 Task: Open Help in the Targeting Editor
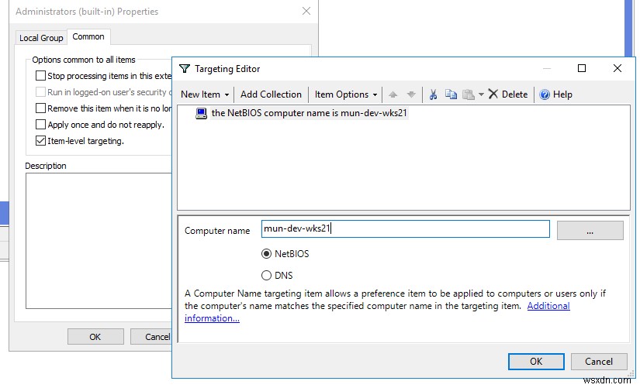(x=555, y=94)
